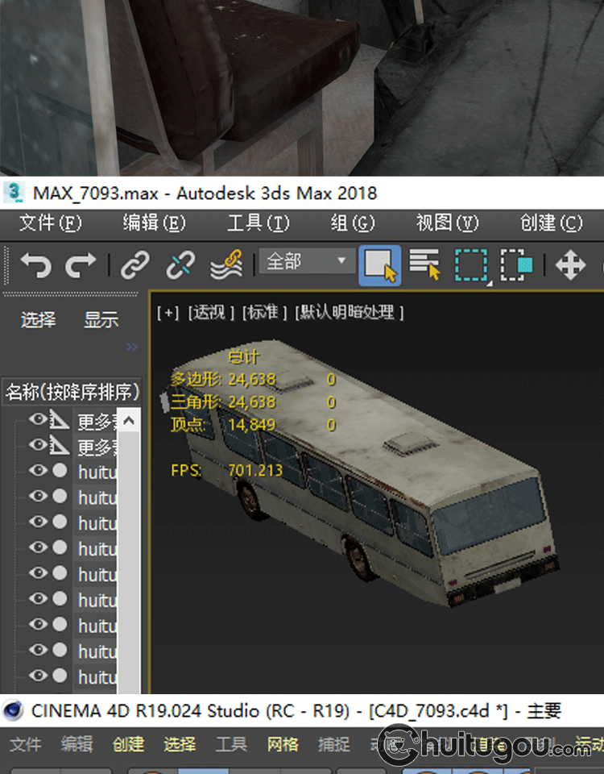Activate the Select Object tool
This screenshot has width=604, height=774.
pos(379,265)
